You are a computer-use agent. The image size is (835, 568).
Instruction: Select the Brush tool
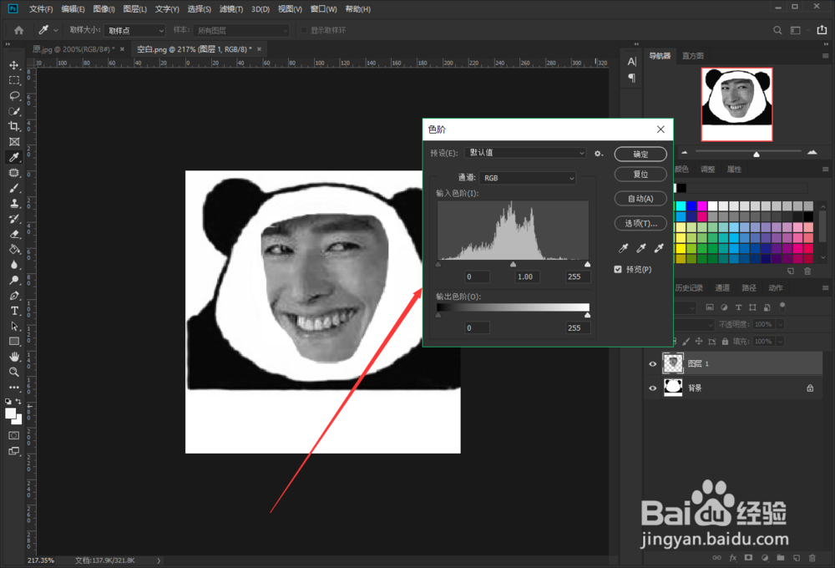click(14, 188)
